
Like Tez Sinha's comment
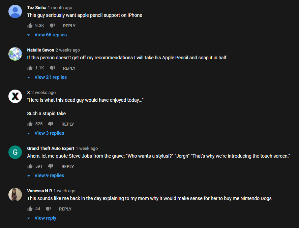click(x=30, y=26)
